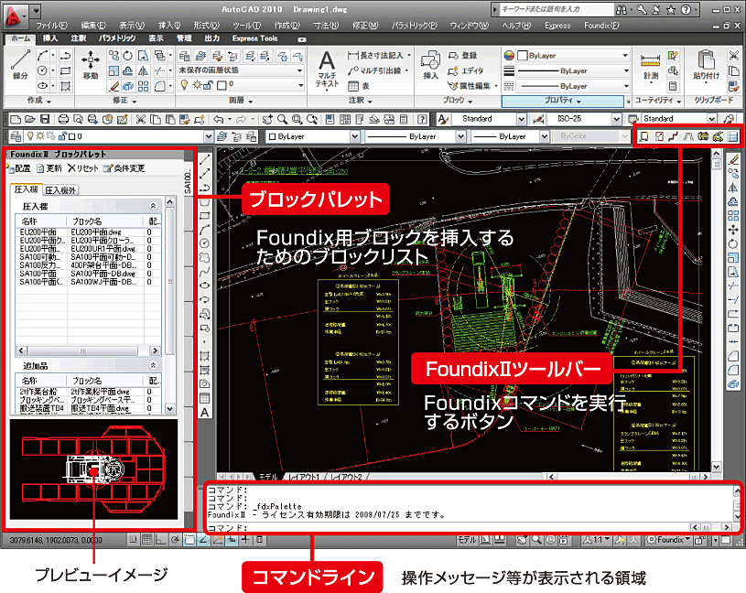Switch to the レイアウト1 tab
Image resolution: width=746 pixels, height=593 pixels.
[x=306, y=478]
